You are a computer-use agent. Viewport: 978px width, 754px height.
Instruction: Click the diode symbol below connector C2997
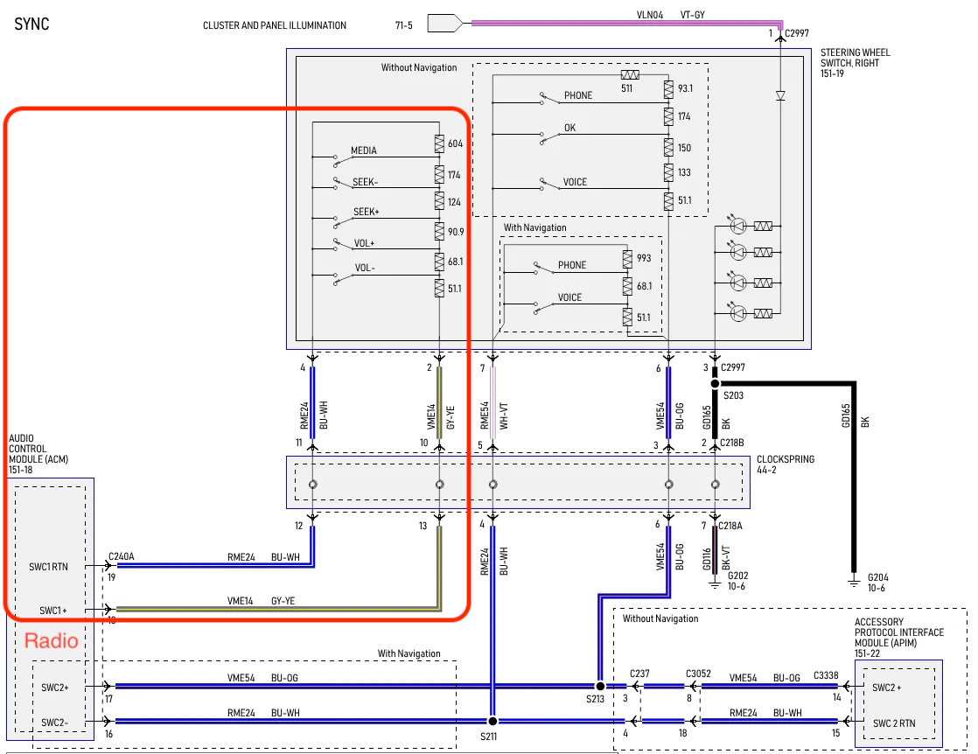tap(780, 96)
